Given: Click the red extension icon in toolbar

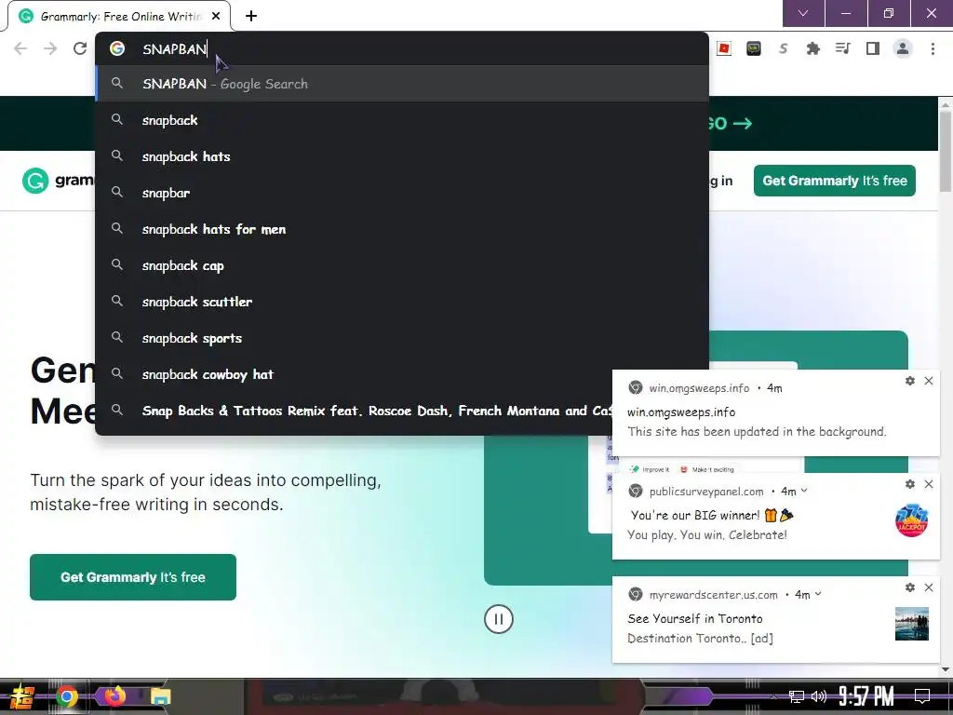Looking at the screenshot, I should coord(724,48).
